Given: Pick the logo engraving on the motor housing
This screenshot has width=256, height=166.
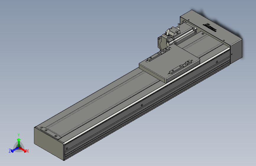Looking at the screenshot, I should tap(210, 27).
